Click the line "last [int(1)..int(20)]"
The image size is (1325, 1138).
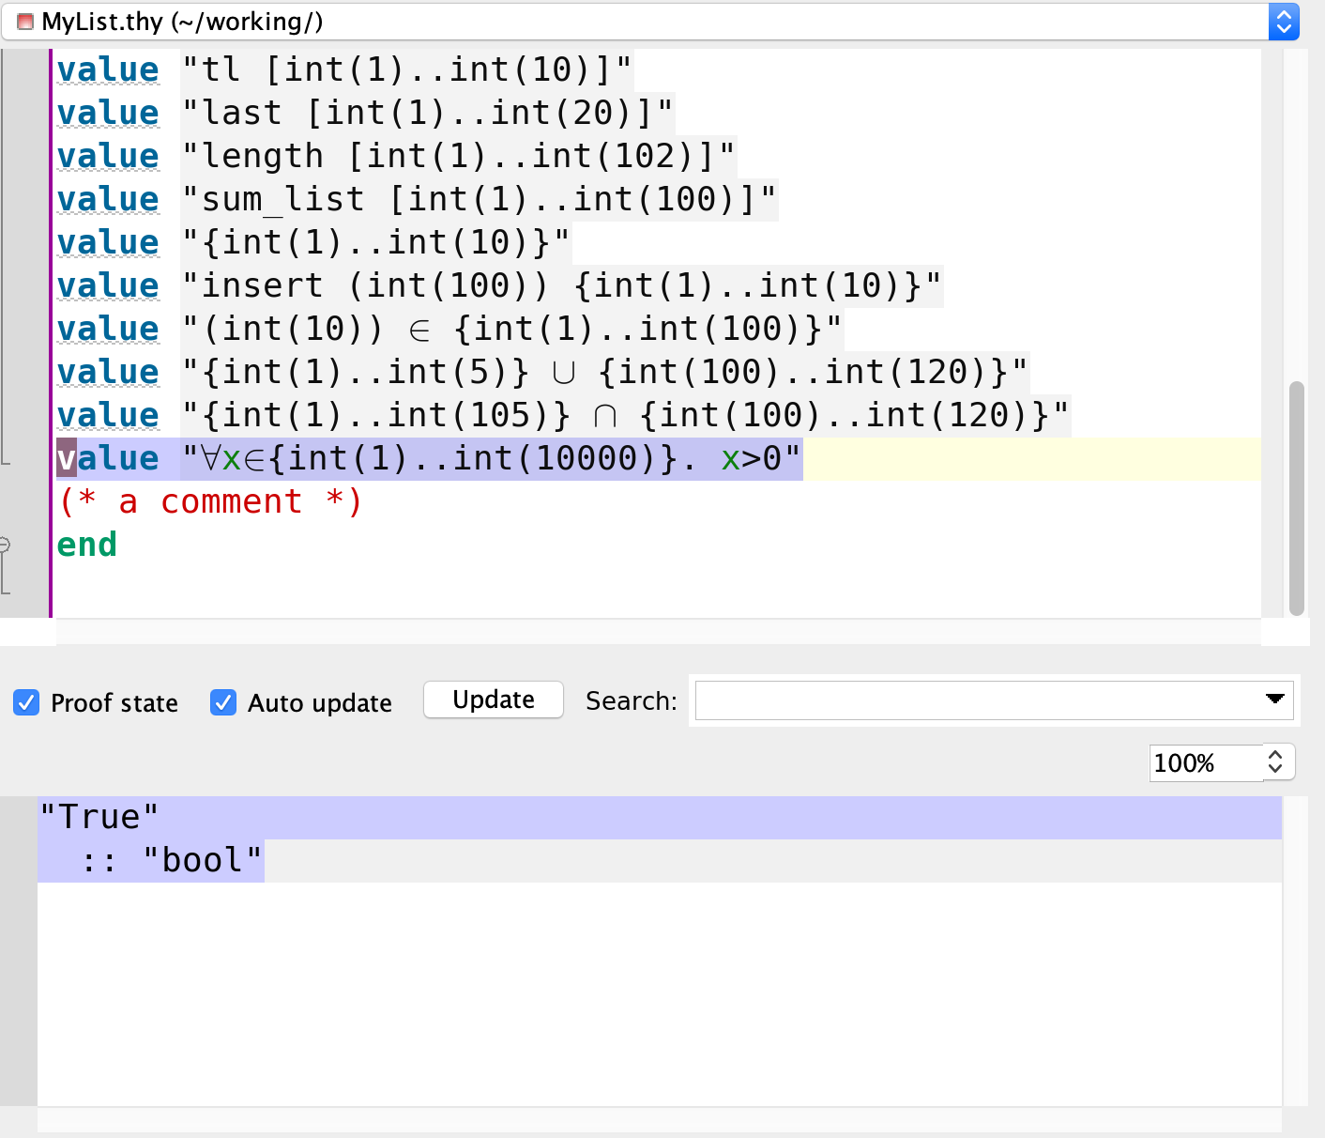[365, 113]
